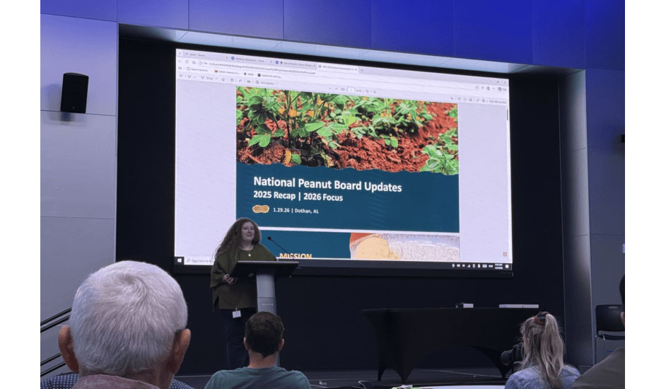Click Ask Copilot in PDF toolbar
666x389 pixels.
click(267, 83)
